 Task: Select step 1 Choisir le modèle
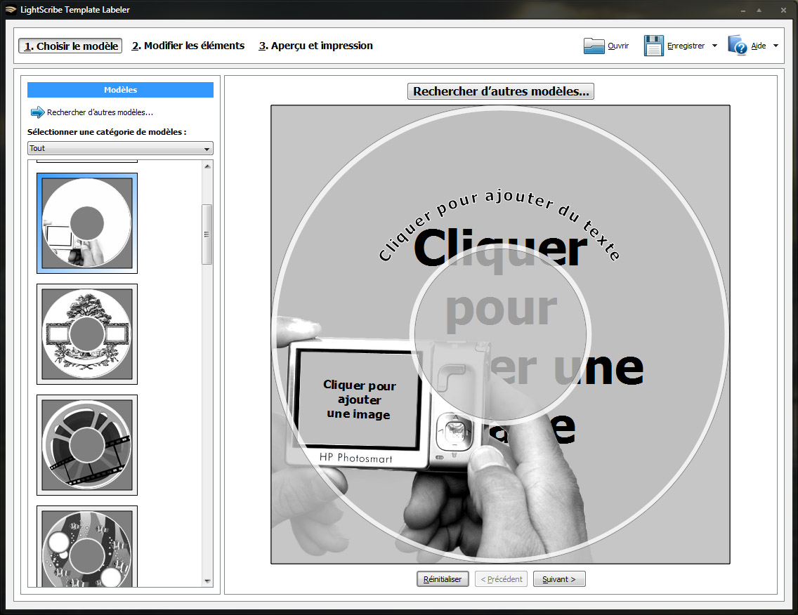click(70, 46)
